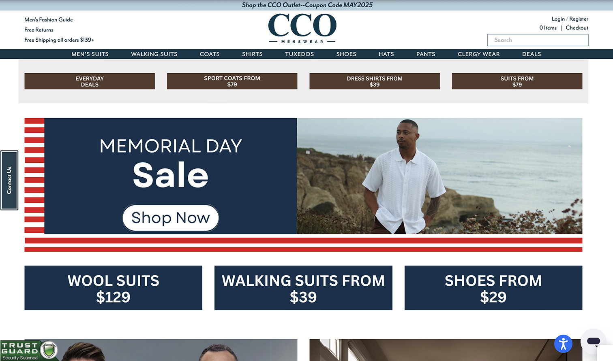This screenshot has height=361, width=613.
Task: Click the Everyday Deals banner button
Action: [x=90, y=81]
